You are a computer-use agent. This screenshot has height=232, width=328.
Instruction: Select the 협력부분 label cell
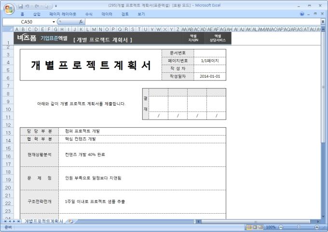tap(40, 139)
